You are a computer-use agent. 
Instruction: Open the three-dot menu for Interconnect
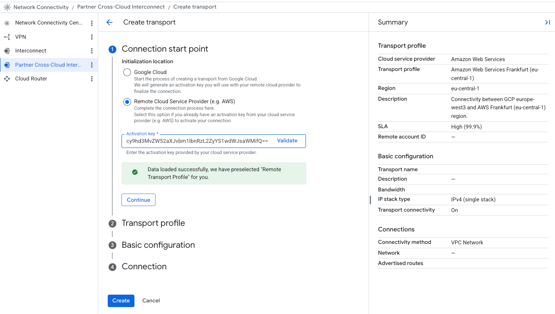coord(91,51)
